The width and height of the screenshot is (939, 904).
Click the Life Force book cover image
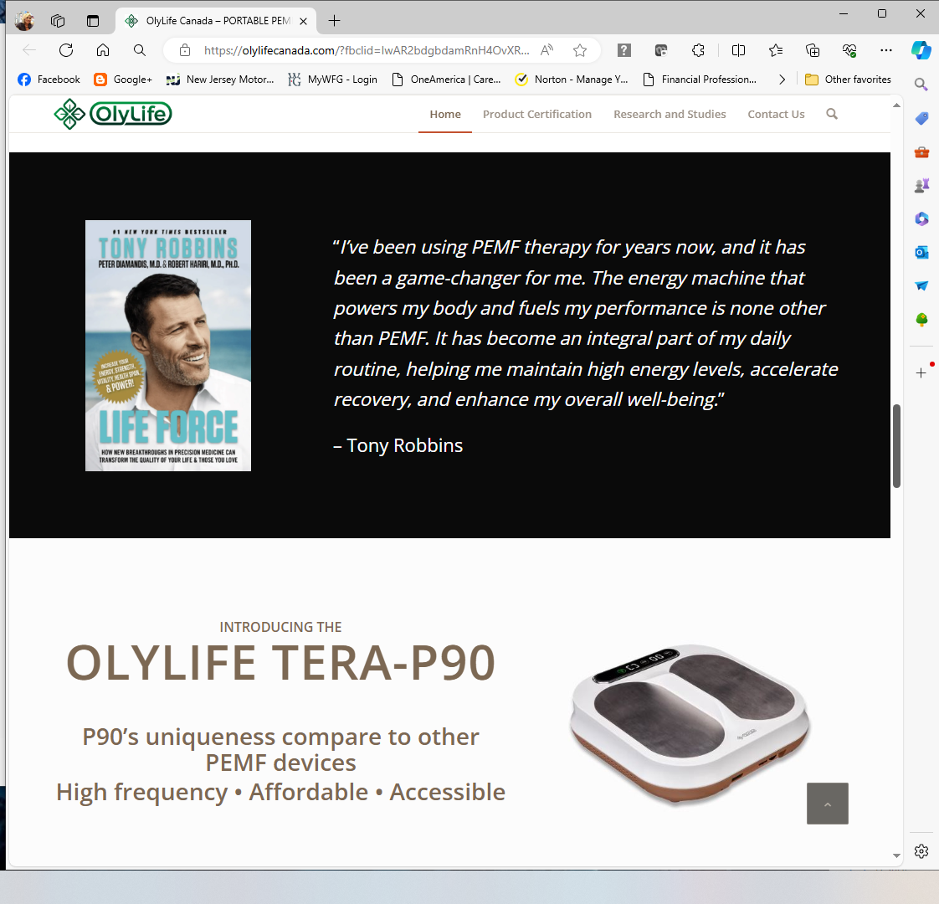pos(168,346)
